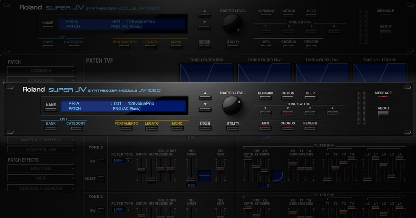
Task: Open the BANK list on the bright front panel
Action: (51, 128)
